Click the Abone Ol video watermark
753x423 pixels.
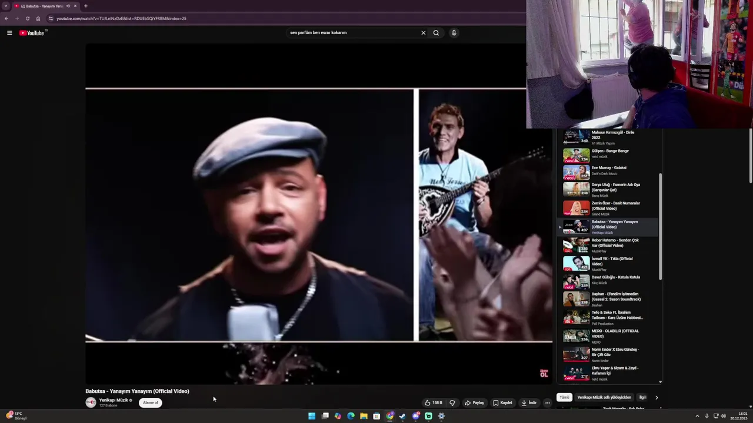click(544, 373)
